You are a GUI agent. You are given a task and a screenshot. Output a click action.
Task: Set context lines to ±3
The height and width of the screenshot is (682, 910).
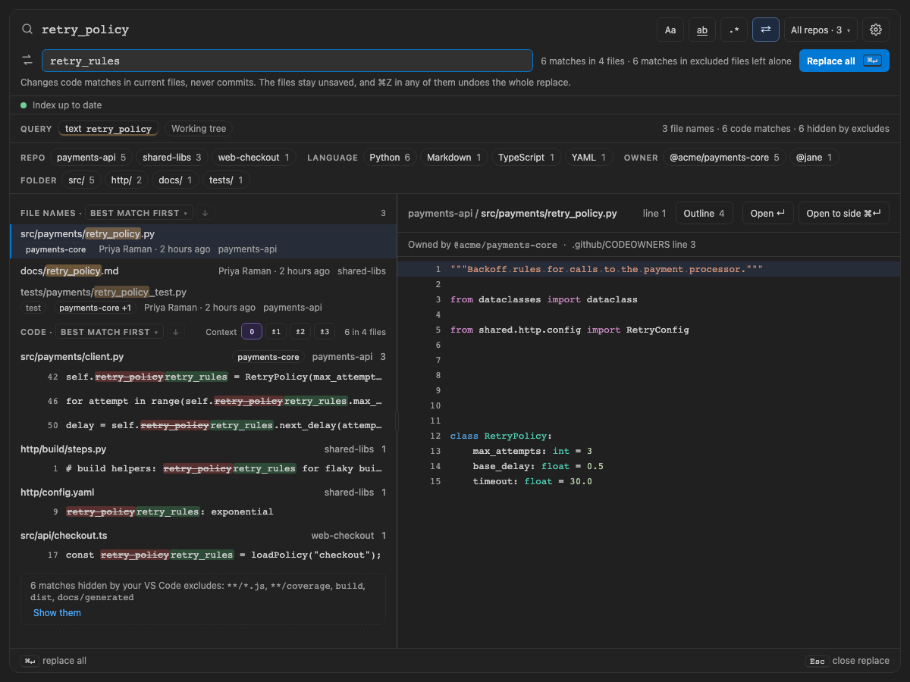pyautogui.click(x=325, y=332)
